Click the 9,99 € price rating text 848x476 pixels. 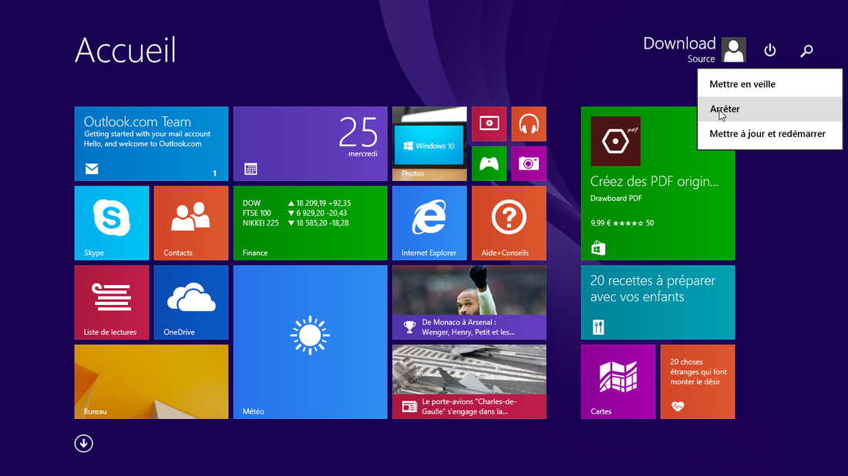pyautogui.click(x=622, y=223)
